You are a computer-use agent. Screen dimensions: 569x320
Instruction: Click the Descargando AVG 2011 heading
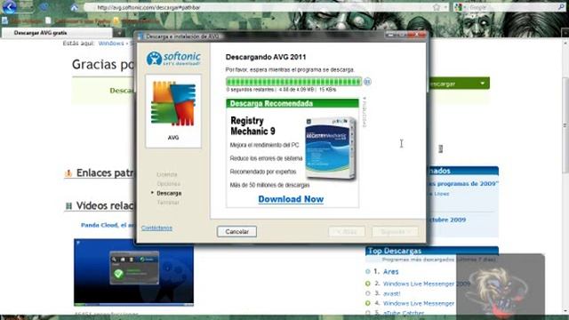(266, 57)
